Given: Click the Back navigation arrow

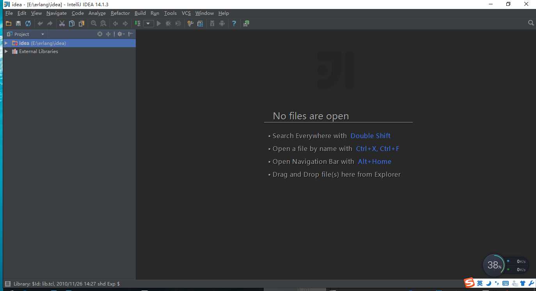Looking at the screenshot, I should click(x=115, y=23).
